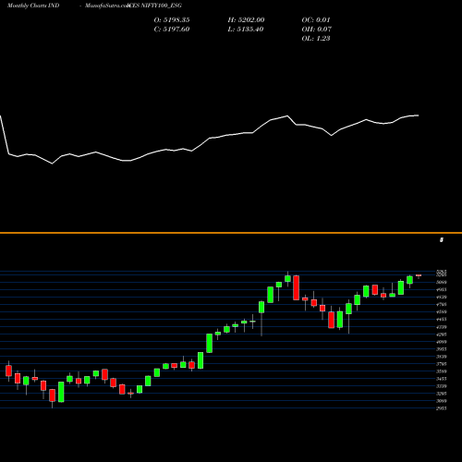Click the 3453 price axis label
This screenshot has height=462, width=462.
pos(442,379)
